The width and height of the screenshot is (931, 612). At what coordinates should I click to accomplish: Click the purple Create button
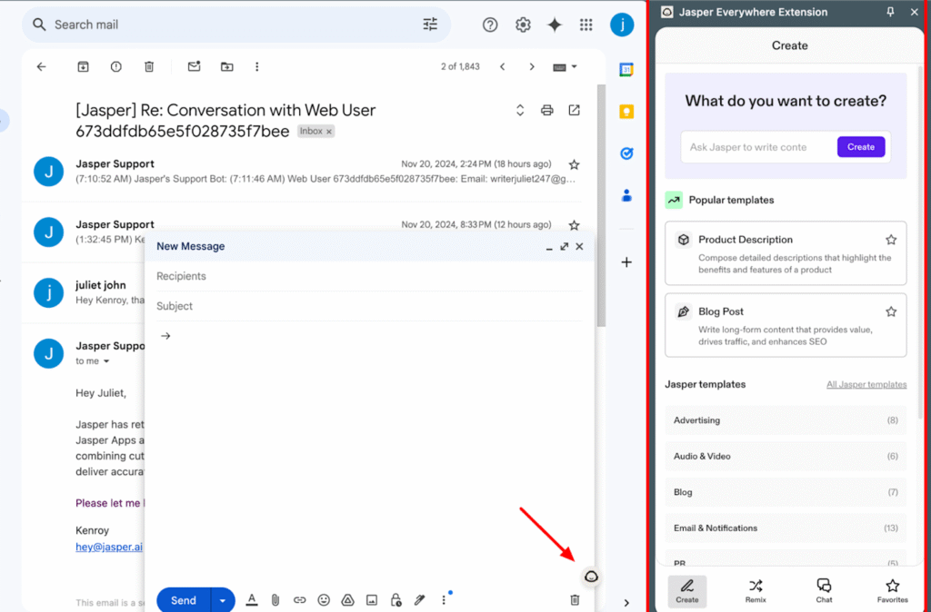click(861, 147)
